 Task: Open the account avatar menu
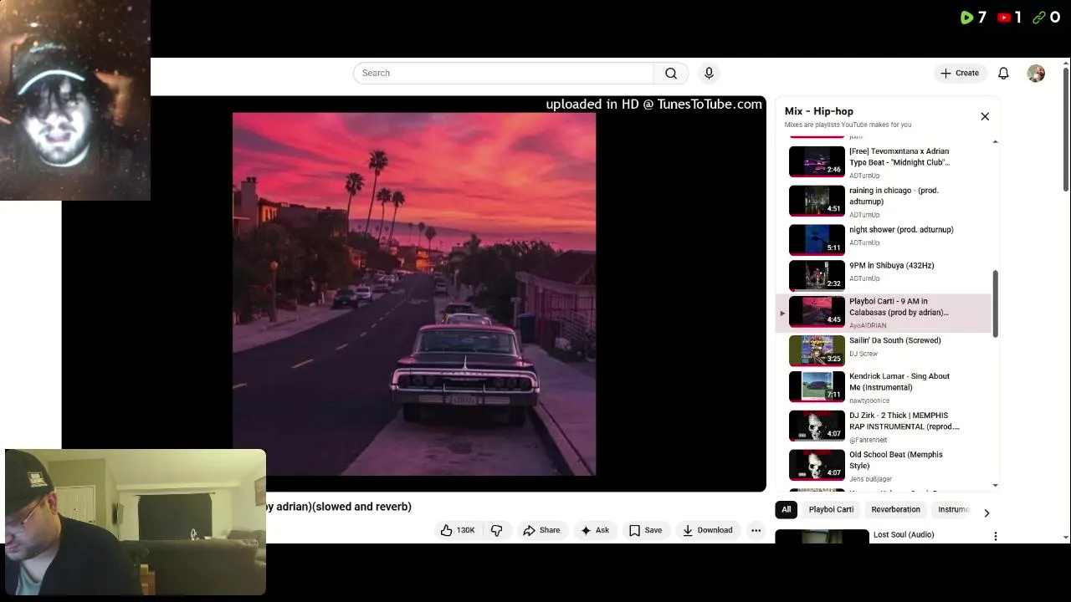pyautogui.click(x=1036, y=74)
